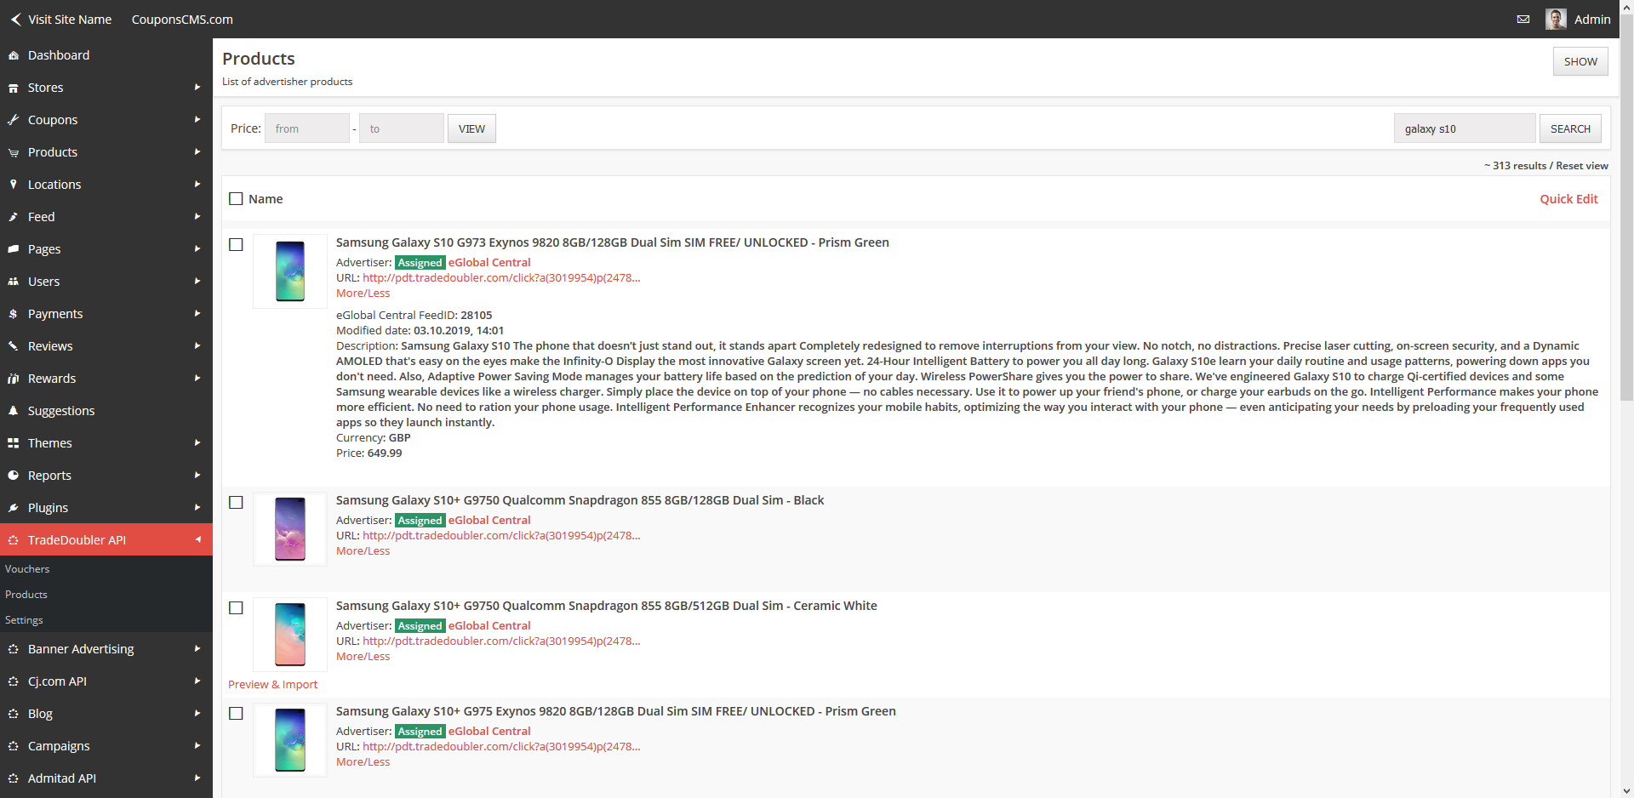Click the Suggestions bell icon

[x=13, y=411]
